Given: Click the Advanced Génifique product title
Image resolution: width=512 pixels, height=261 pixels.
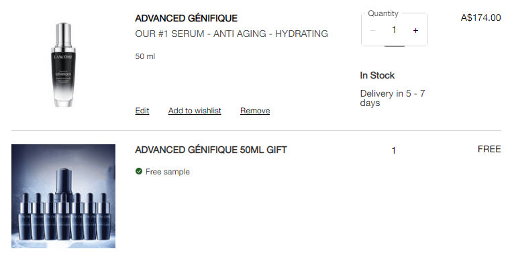Looking at the screenshot, I should (186, 18).
